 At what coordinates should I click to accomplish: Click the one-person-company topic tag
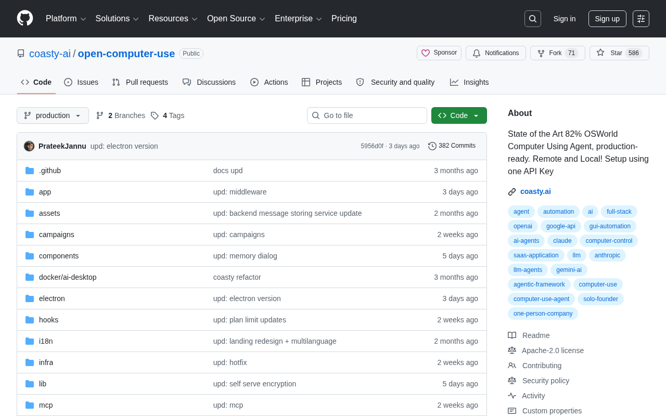tap(543, 314)
